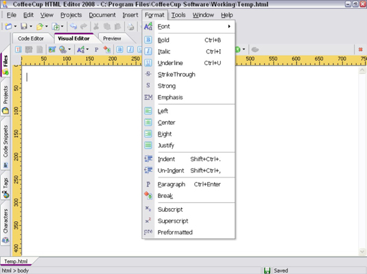Select the Temp.html document tab
Viewport: 367px width, 274px height.
[16, 261]
